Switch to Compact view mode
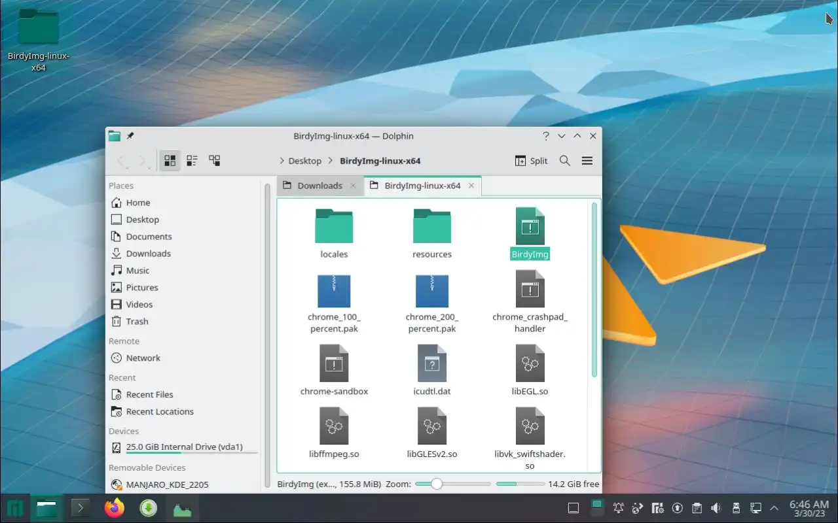Image resolution: width=838 pixels, height=523 pixels. (192, 160)
